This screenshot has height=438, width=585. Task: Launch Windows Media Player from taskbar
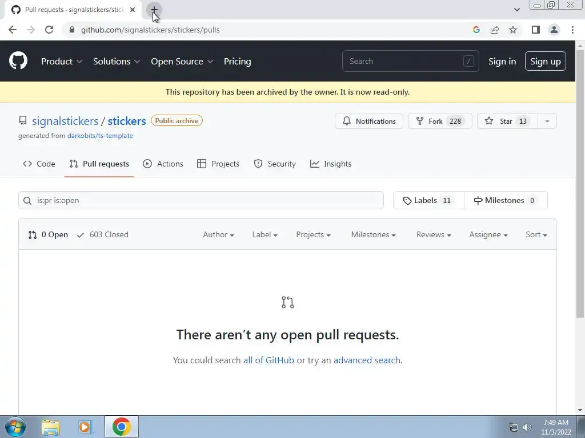click(85, 427)
